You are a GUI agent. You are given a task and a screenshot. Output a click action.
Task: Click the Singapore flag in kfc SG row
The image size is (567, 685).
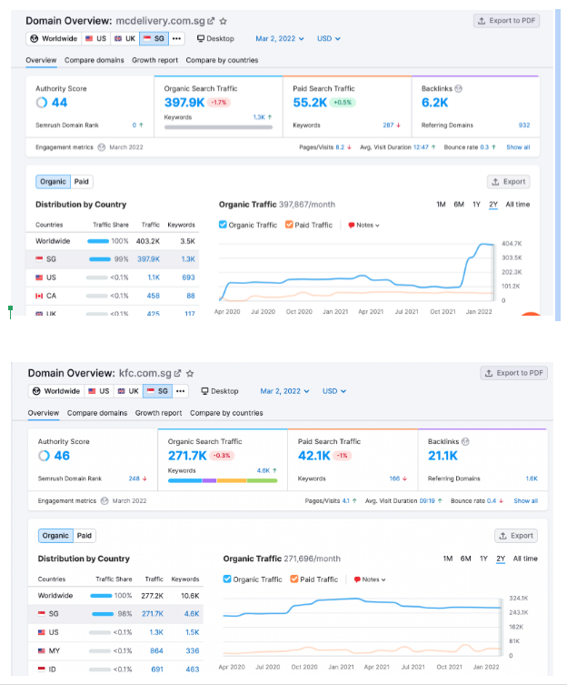point(42,614)
